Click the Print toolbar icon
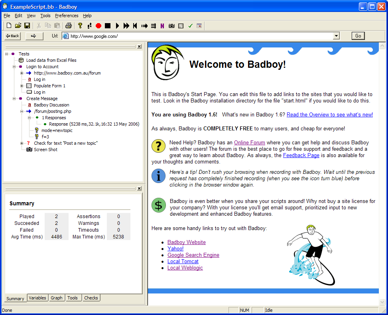 [x=69, y=26]
